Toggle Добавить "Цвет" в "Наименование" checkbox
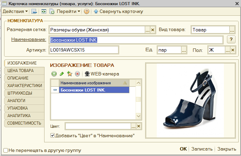This screenshot has height=156, width=241. tap(52, 136)
